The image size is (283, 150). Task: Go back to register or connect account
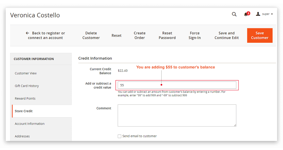(x=45, y=35)
